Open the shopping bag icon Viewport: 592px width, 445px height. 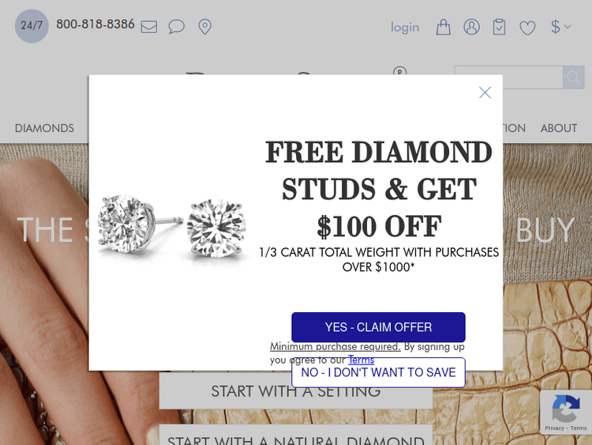tap(444, 27)
